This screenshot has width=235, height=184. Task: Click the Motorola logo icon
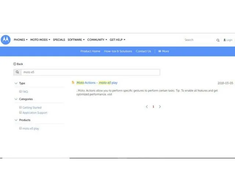(6, 40)
